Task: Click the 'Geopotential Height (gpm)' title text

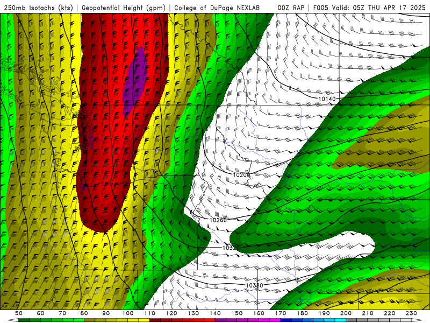Action: click(124, 8)
